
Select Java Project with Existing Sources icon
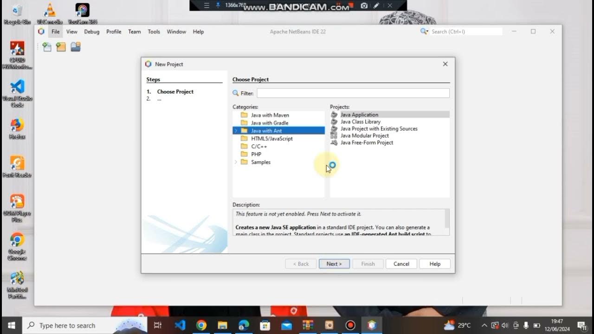(x=334, y=128)
